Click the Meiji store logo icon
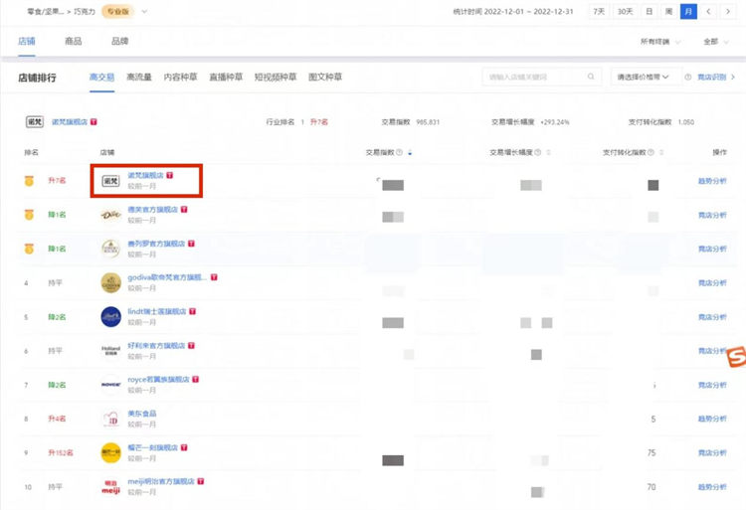Viewport: 746px width, 510px height. click(110, 488)
